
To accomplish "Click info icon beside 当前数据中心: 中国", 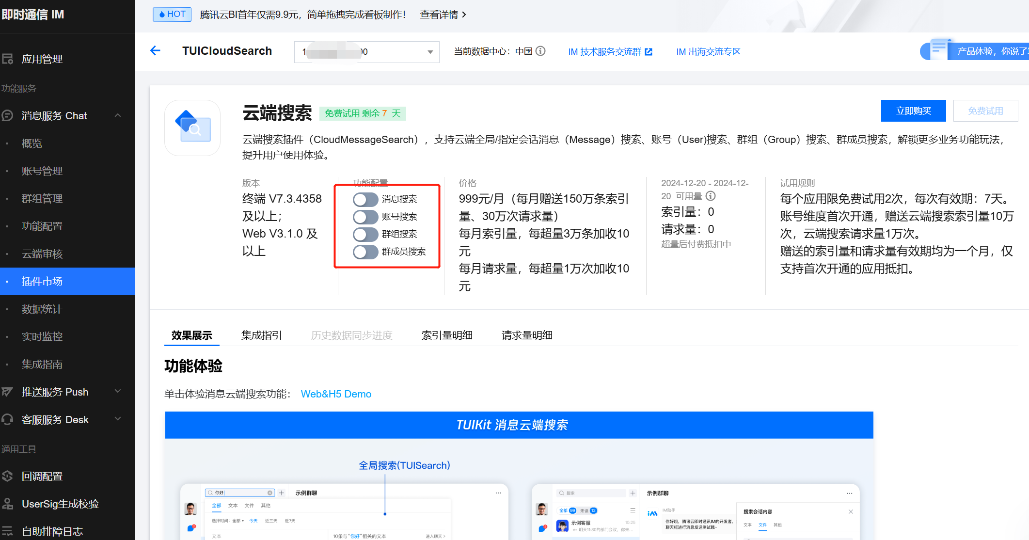I will [541, 51].
